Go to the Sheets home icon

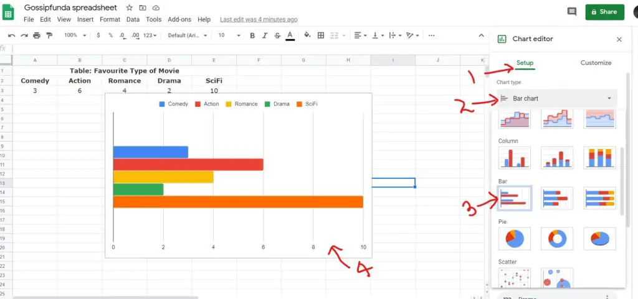[x=8, y=12]
